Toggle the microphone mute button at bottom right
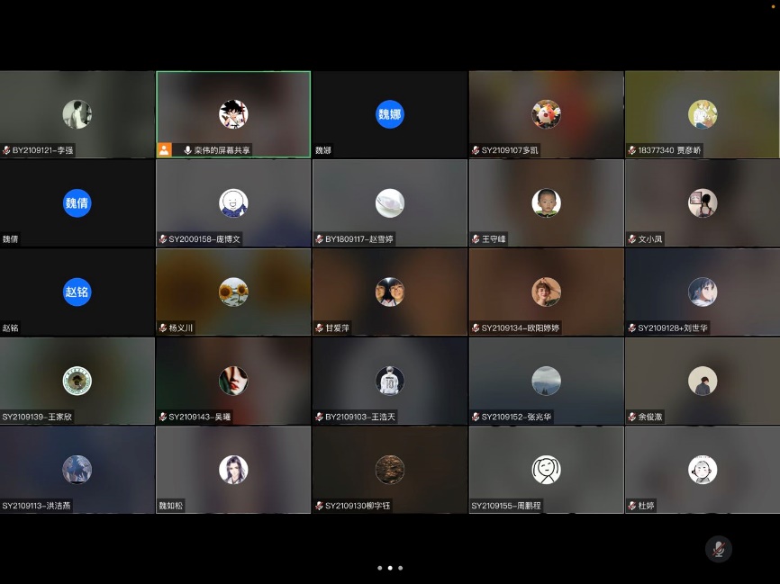The width and height of the screenshot is (780, 584). (x=718, y=549)
